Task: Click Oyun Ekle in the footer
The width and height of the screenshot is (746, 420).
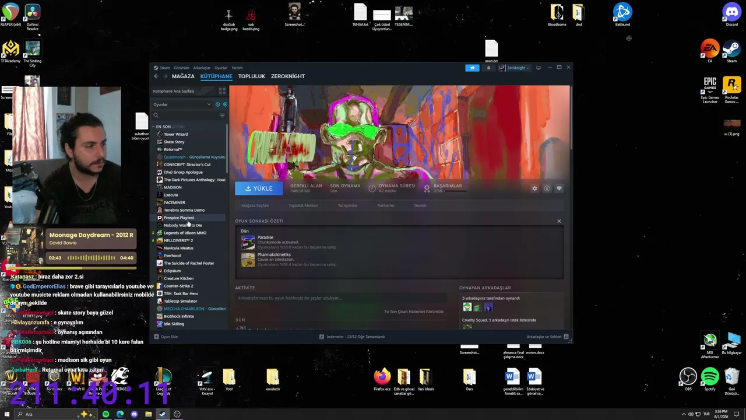Action: pos(166,337)
